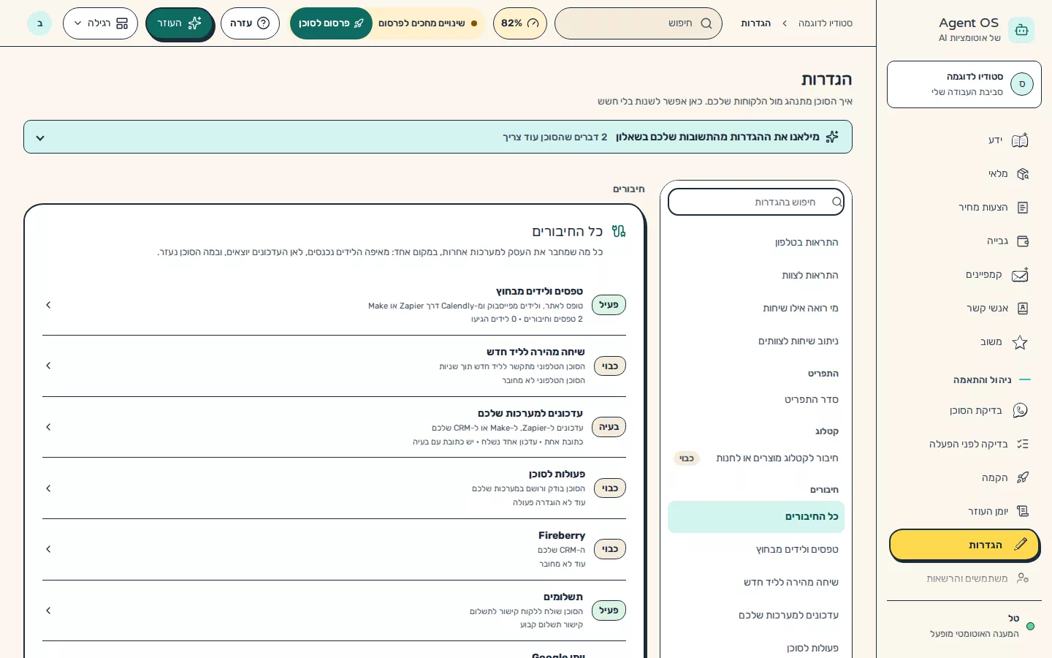Expand the פעולות לסוכן row chevron

click(x=48, y=488)
